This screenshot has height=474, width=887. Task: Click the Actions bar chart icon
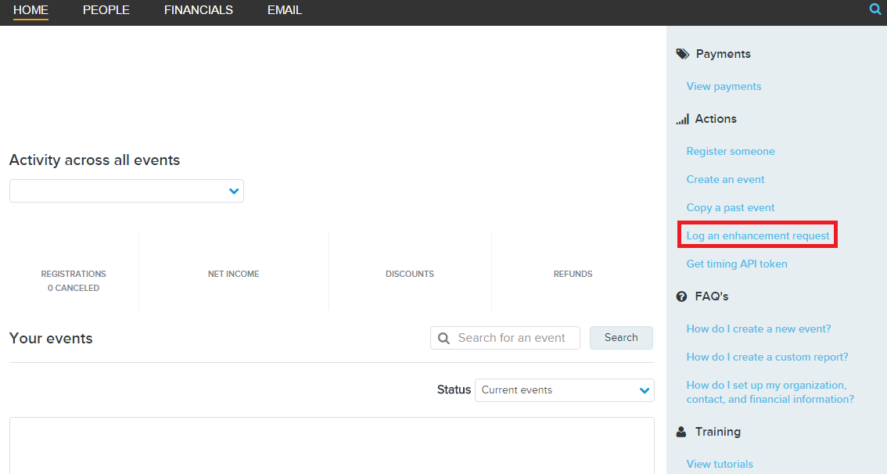(x=682, y=118)
